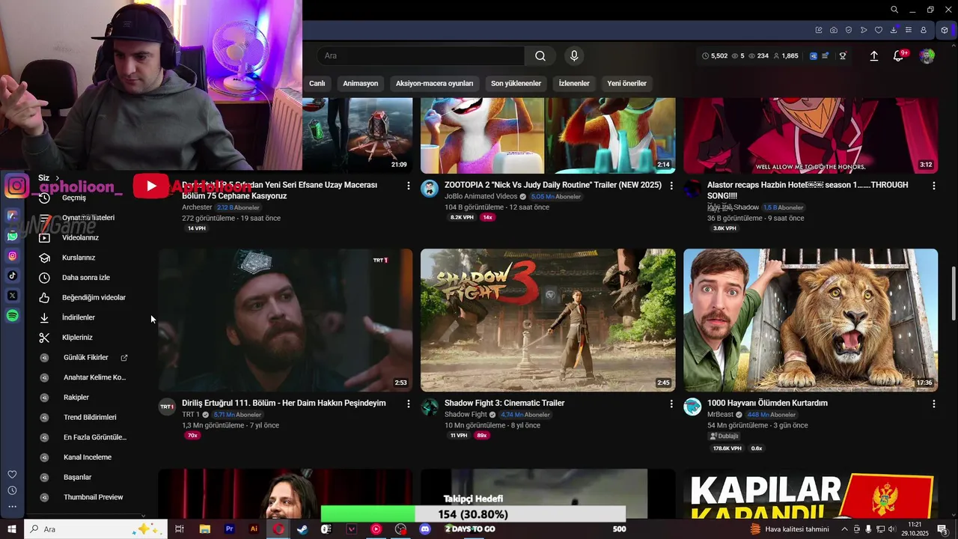The image size is (958, 539).
Task: Open options menu for Alastor recaps video
Action: (933, 185)
